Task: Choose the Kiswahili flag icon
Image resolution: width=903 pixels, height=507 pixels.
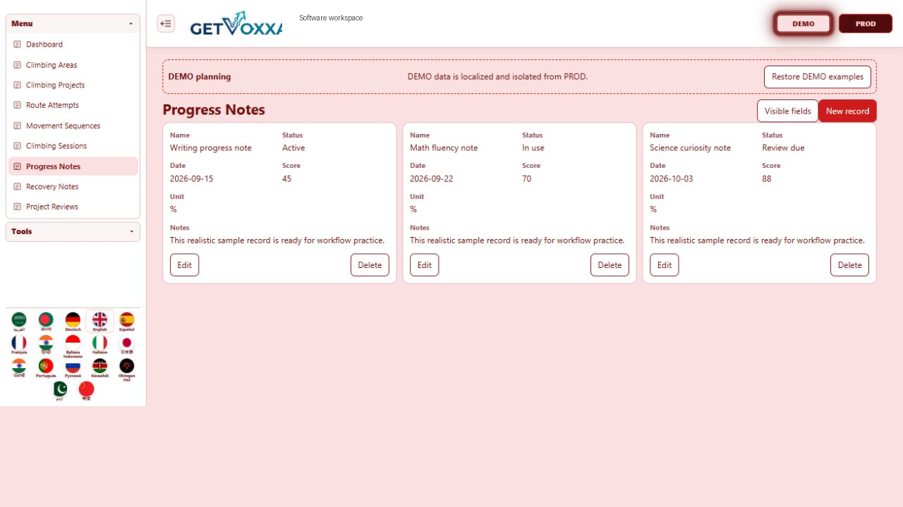Action: 99,366
